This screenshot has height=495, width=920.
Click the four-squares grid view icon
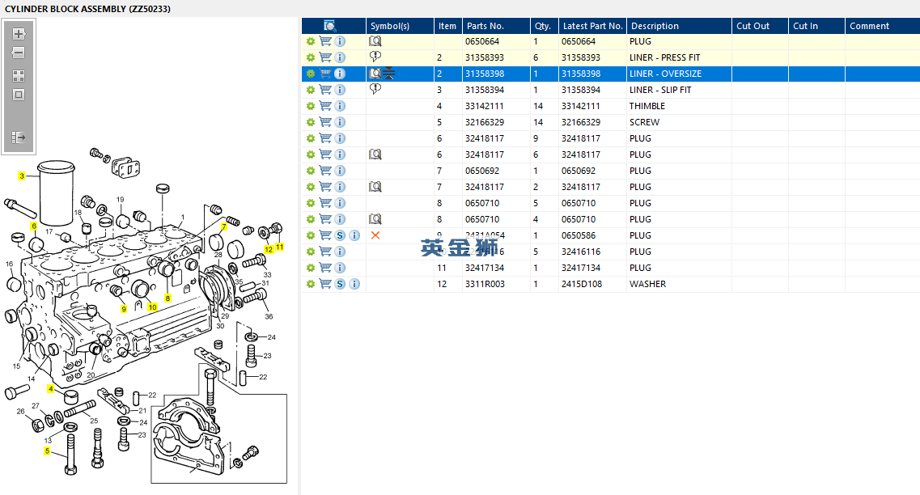19,76
